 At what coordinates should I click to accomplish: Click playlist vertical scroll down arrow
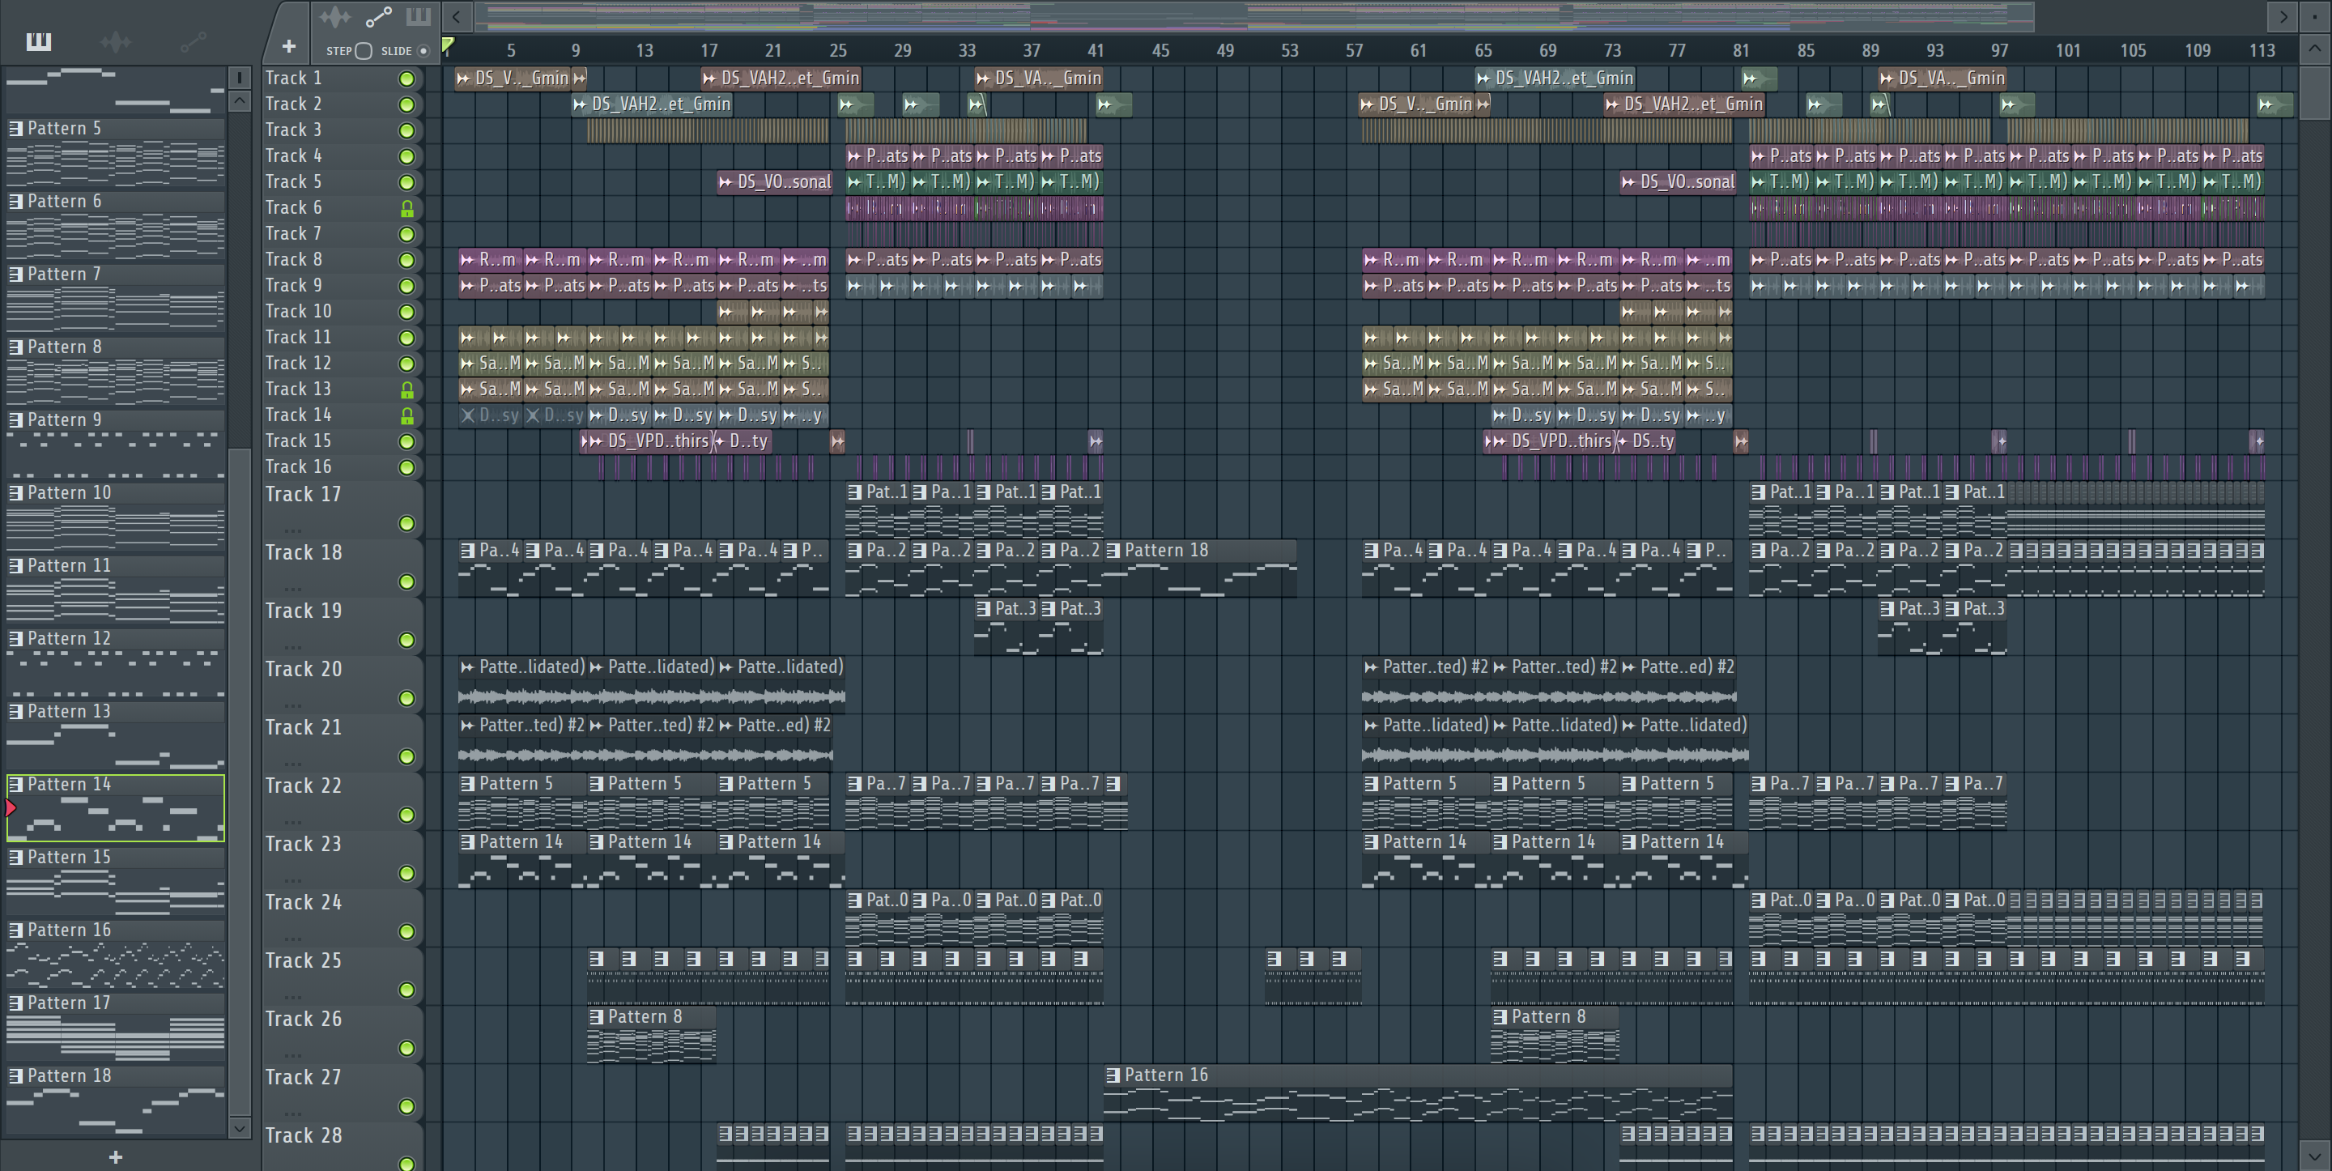[x=2314, y=1155]
